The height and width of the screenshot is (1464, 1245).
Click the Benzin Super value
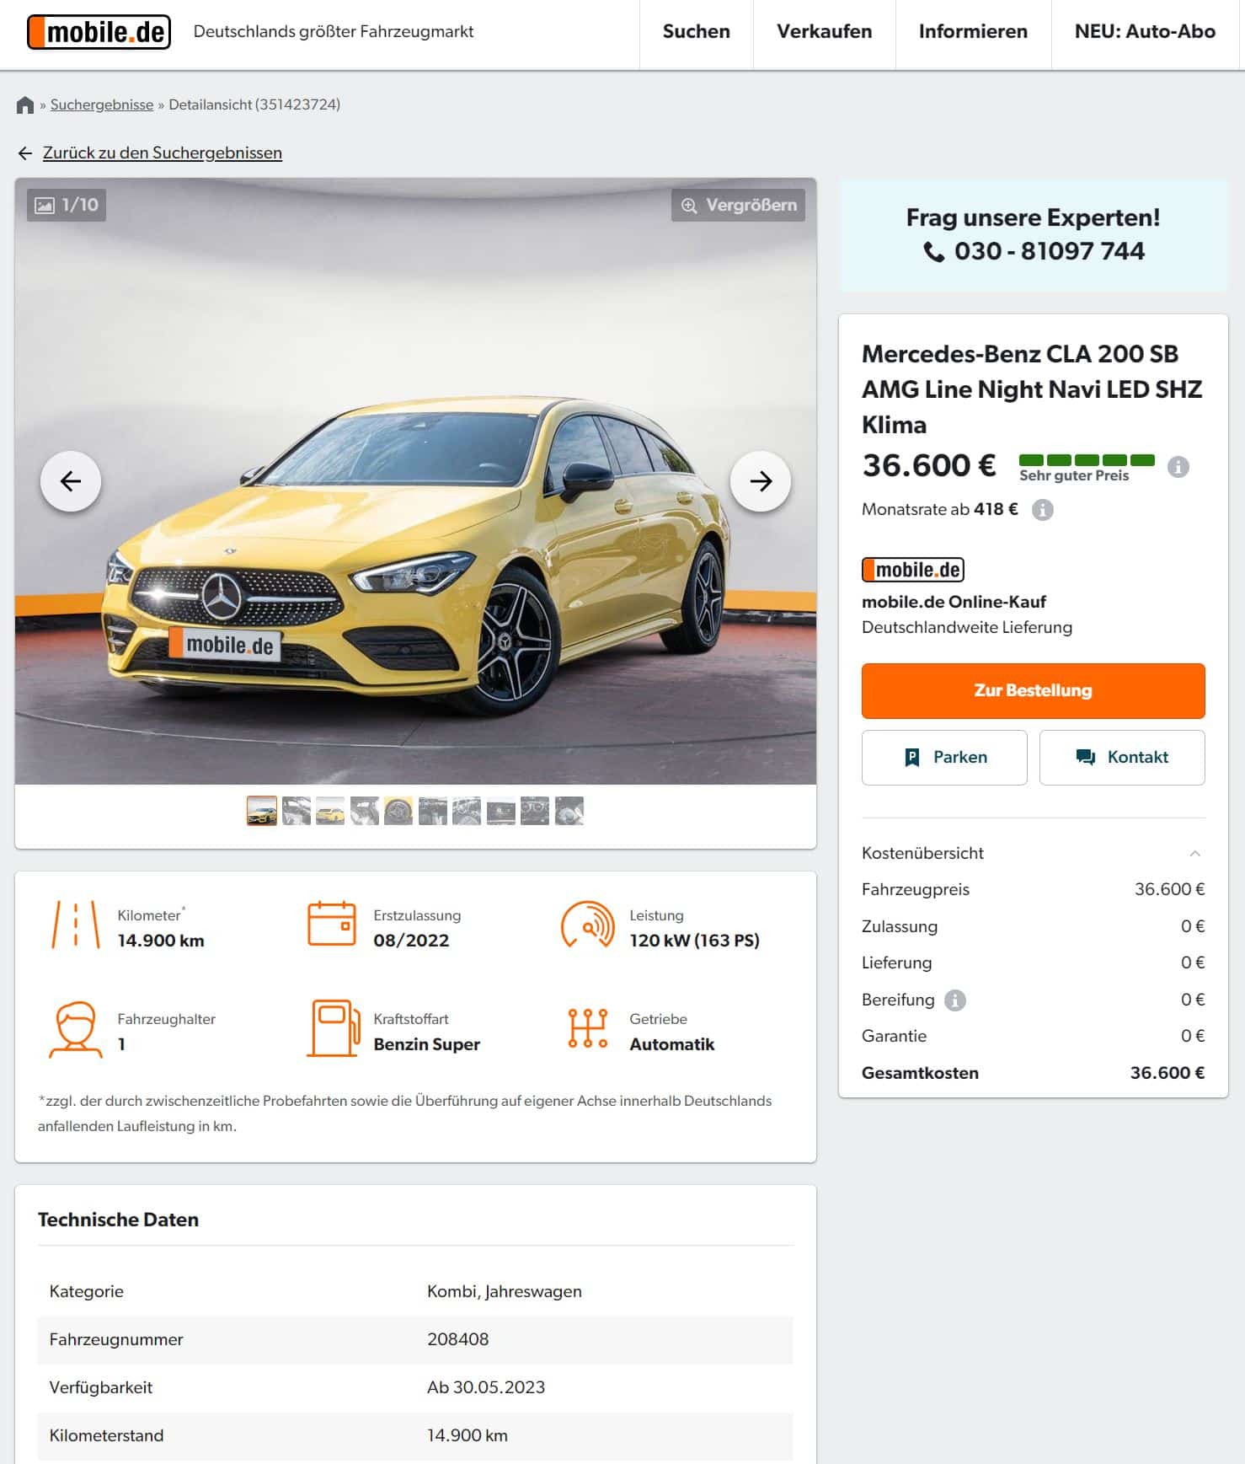[426, 1044]
